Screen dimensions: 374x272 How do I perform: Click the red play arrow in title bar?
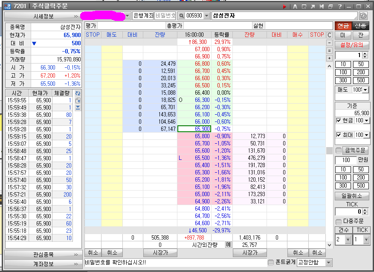[x=284, y=7]
